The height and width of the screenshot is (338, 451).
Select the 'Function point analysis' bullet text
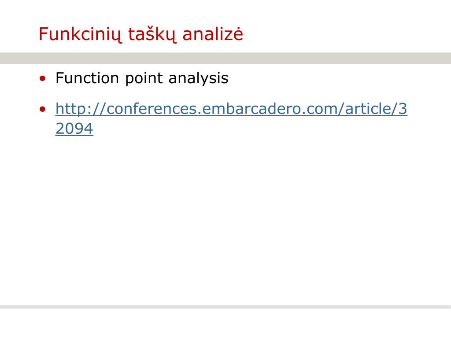(142, 78)
